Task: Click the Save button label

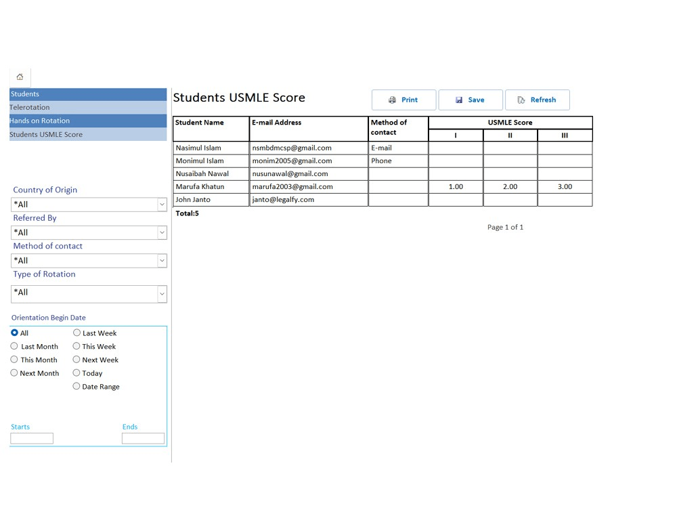Action: tap(476, 100)
